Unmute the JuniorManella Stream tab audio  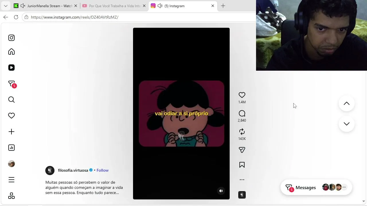pyautogui.click(x=23, y=6)
